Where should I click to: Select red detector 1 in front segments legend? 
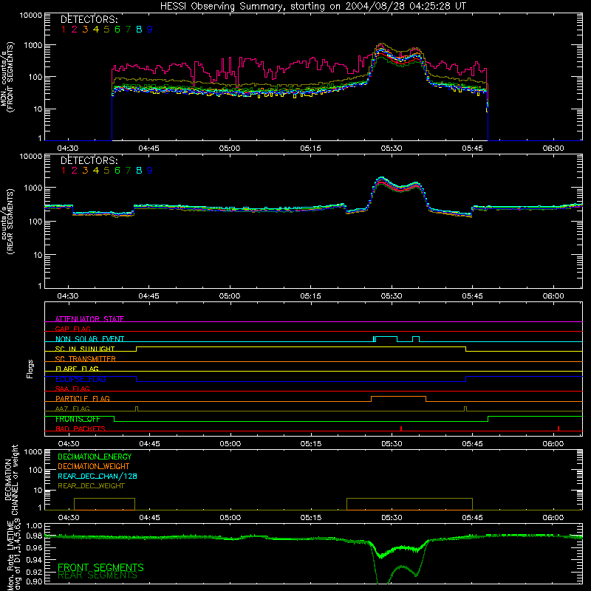(x=64, y=30)
